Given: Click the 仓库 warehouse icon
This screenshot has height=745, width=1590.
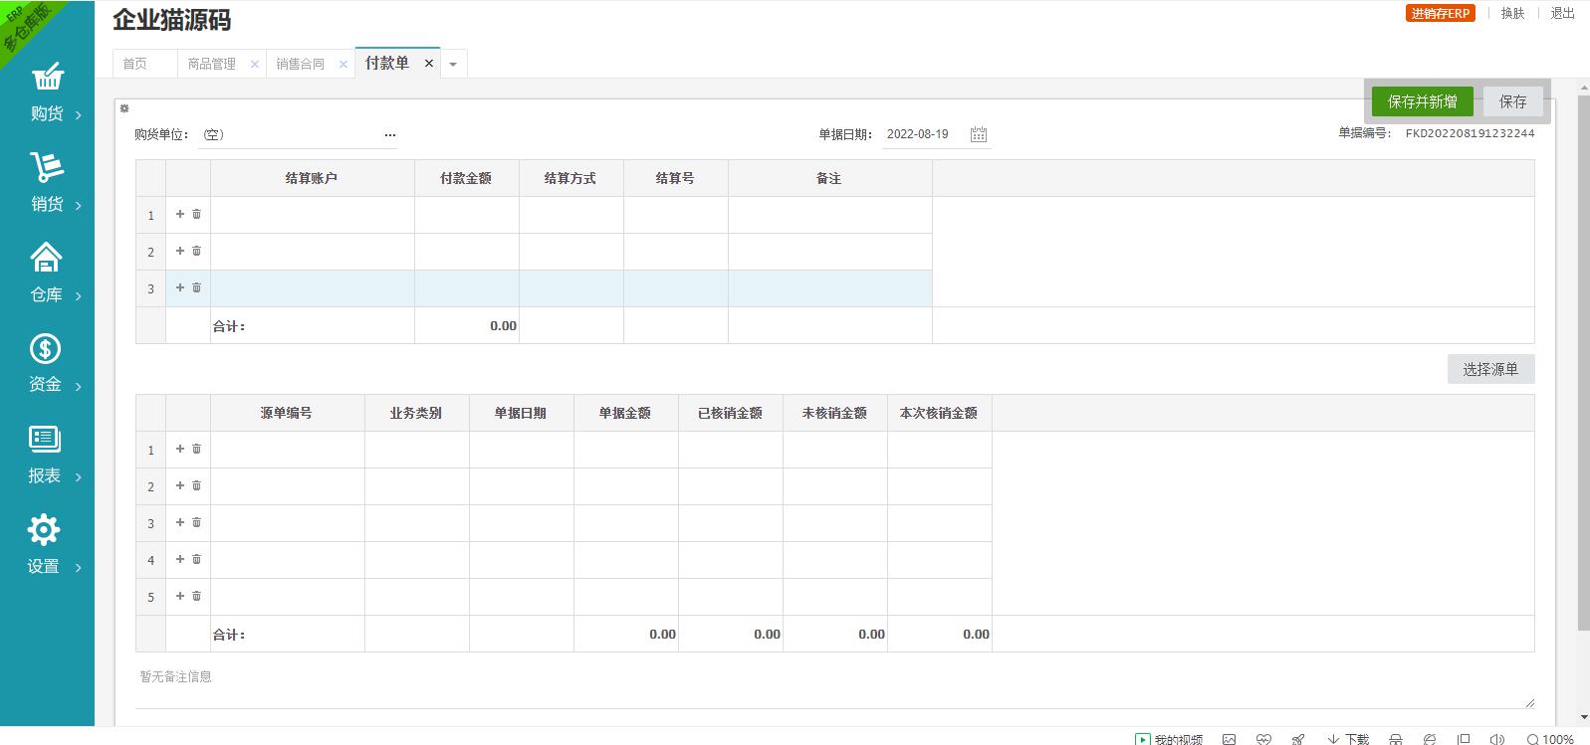Looking at the screenshot, I should pos(47,259).
